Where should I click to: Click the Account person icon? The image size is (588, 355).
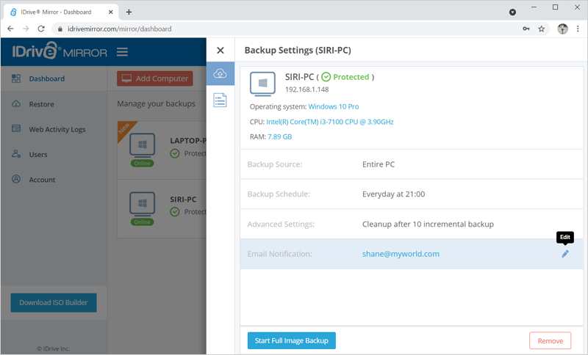pyautogui.click(x=16, y=179)
